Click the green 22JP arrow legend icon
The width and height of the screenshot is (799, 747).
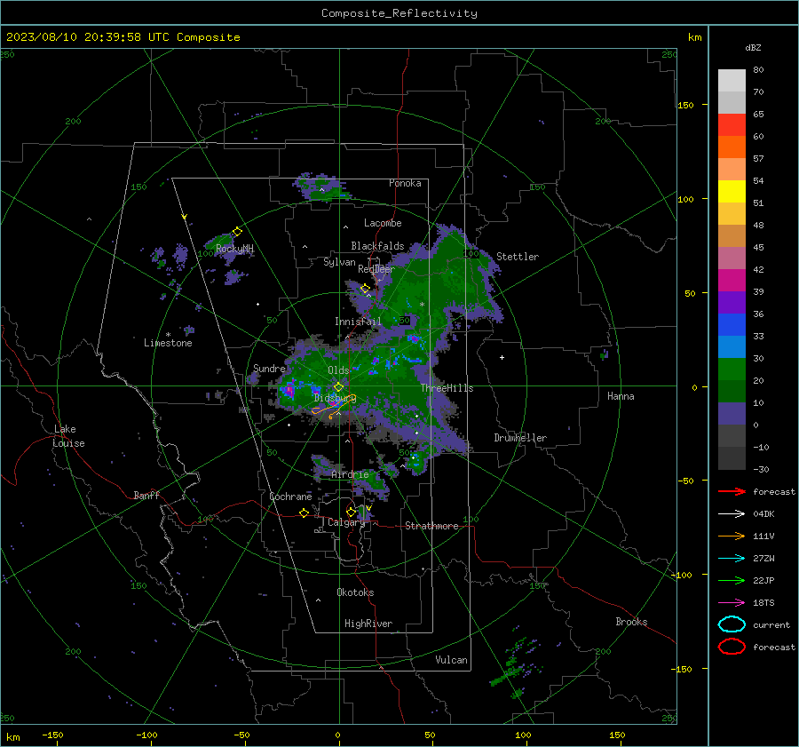pyautogui.click(x=732, y=580)
